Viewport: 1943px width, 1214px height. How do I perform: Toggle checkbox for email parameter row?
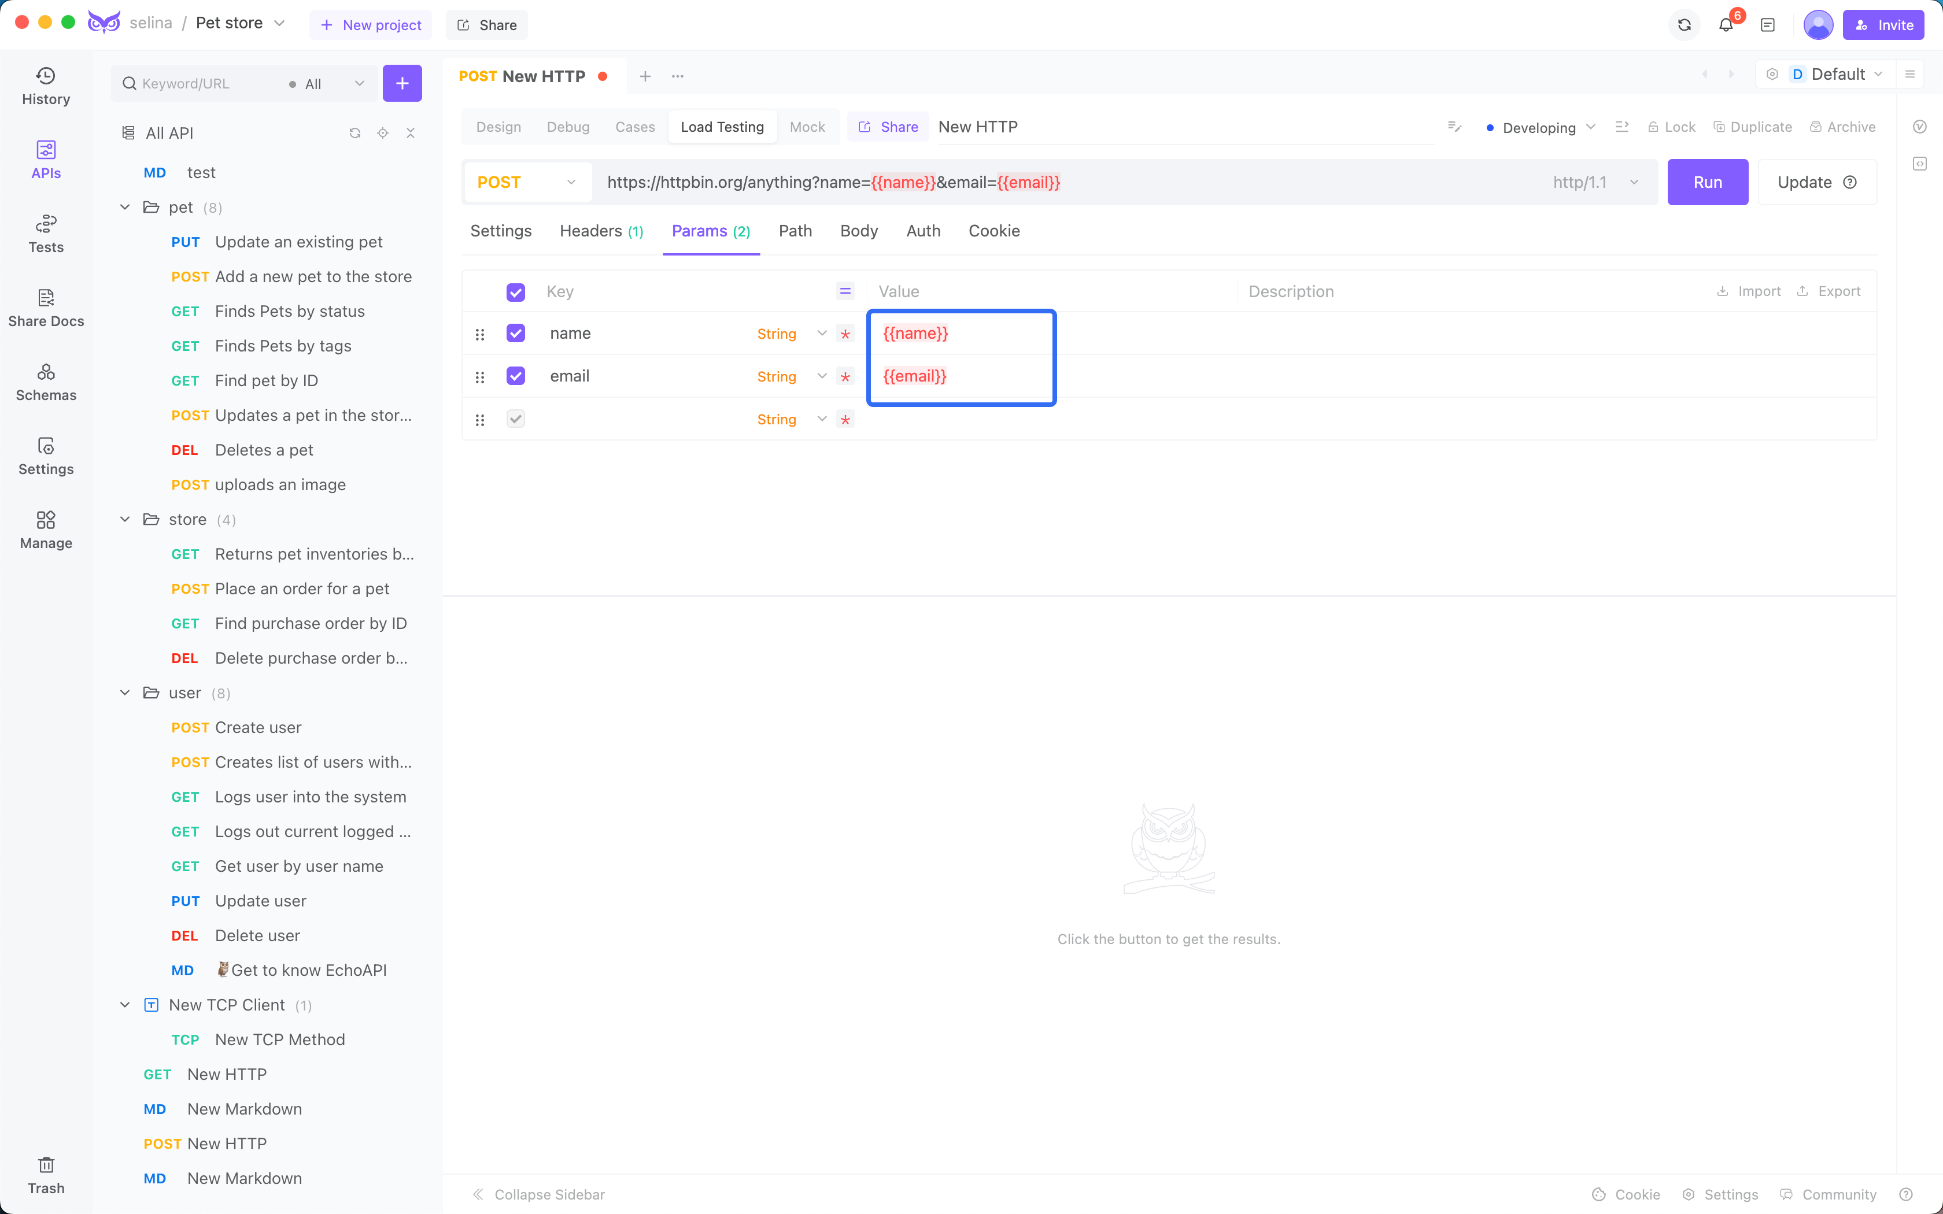tap(516, 375)
